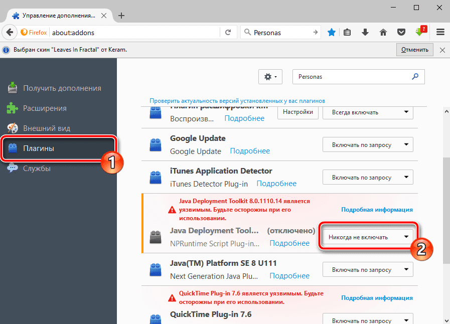Select Расширения in sidebar

[x=59, y=108]
